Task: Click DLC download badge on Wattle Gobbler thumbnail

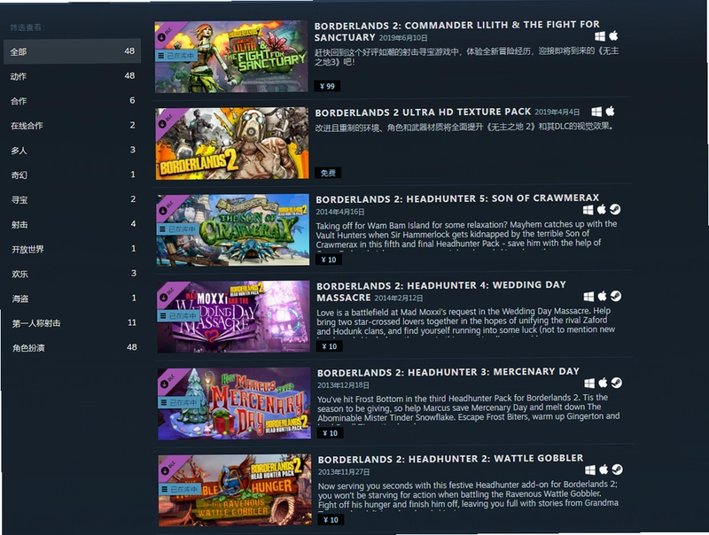Action: (x=169, y=467)
